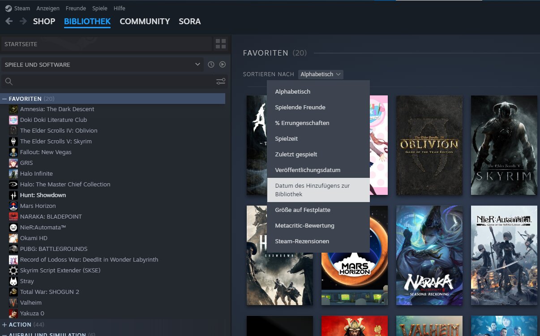This screenshot has height=336, width=540.
Task: Click the forward navigation arrow
Action: click(23, 21)
